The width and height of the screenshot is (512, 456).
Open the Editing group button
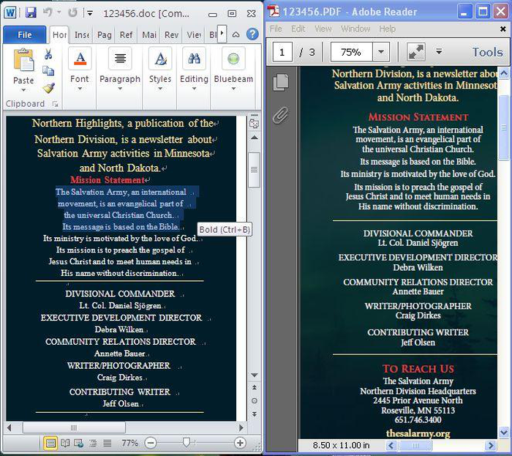pos(194,70)
